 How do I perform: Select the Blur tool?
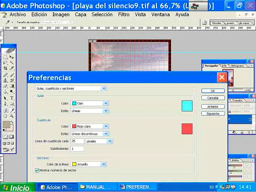(x=5, y=91)
